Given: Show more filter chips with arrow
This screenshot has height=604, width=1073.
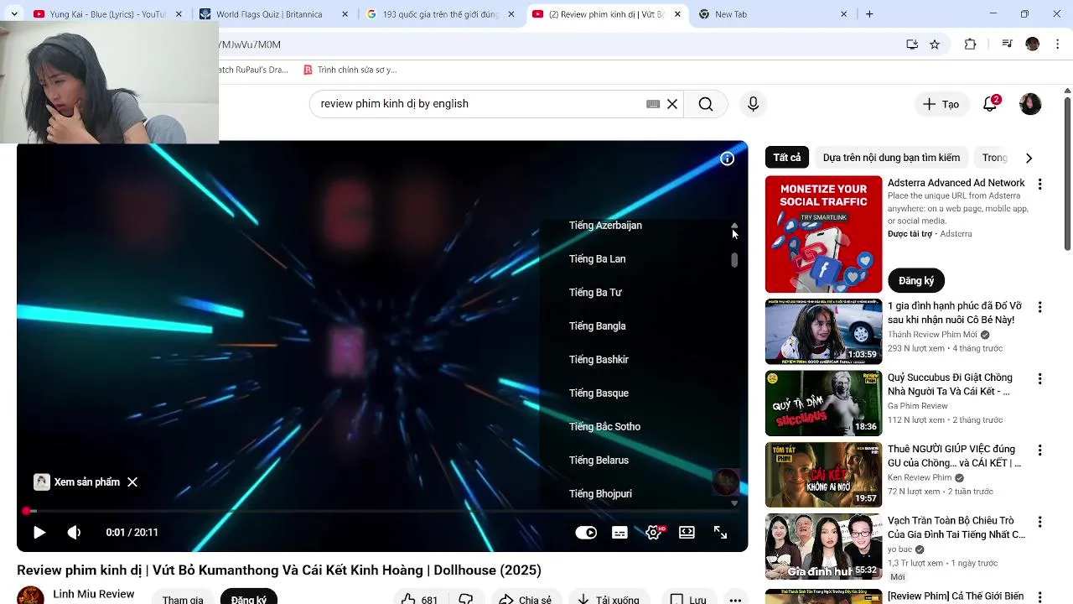Looking at the screenshot, I should (1029, 158).
